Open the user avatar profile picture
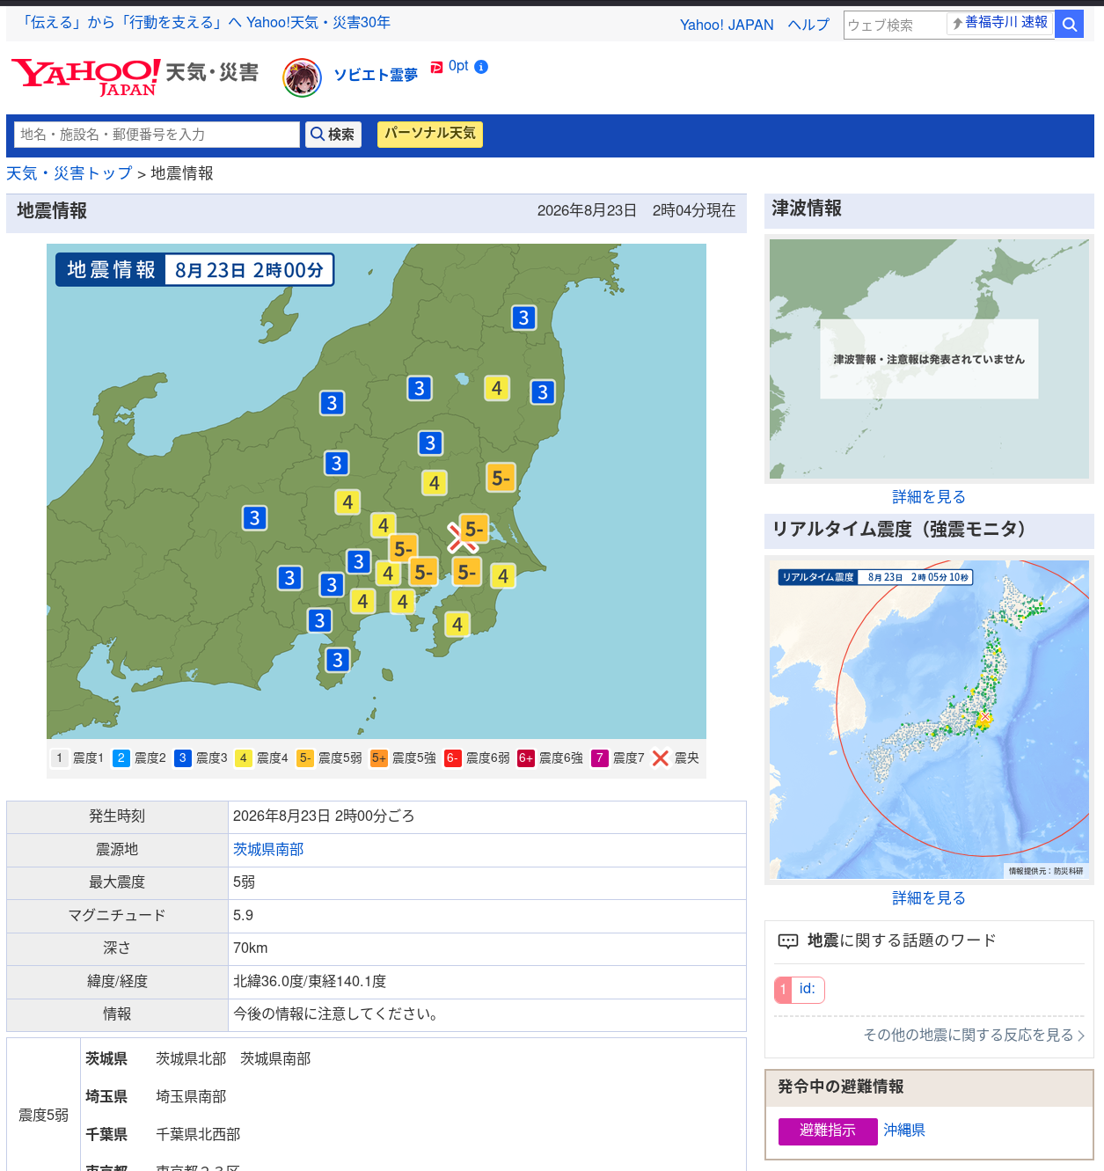 tap(302, 77)
